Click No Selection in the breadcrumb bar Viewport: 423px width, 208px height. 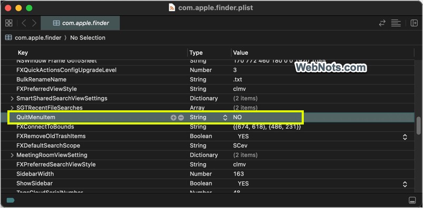(88, 38)
